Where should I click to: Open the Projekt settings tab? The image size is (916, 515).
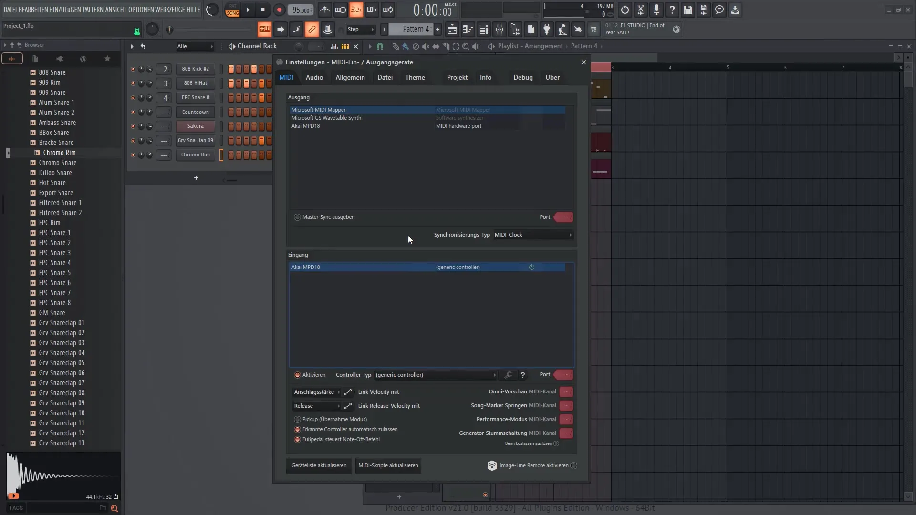click(x=457, y=77)
